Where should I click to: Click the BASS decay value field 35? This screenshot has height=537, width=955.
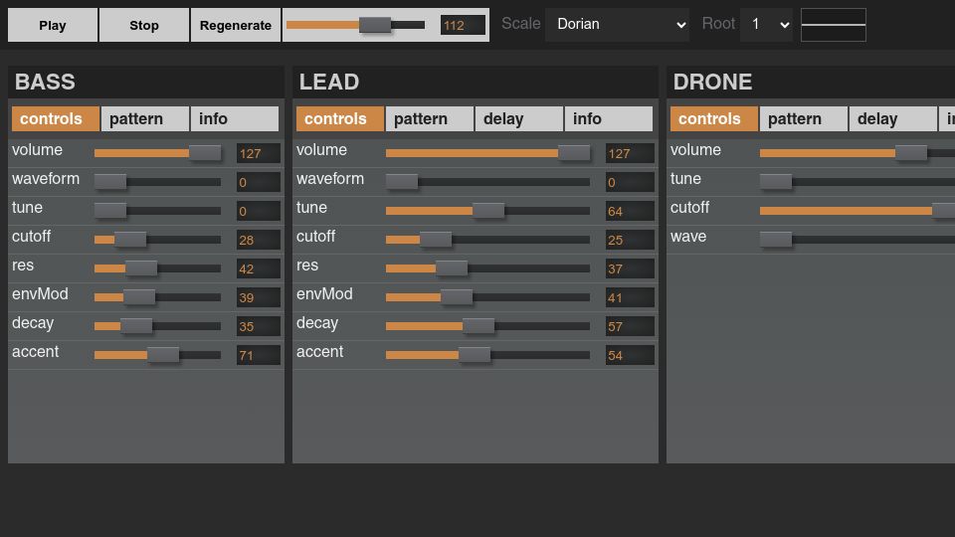[259, 326]
